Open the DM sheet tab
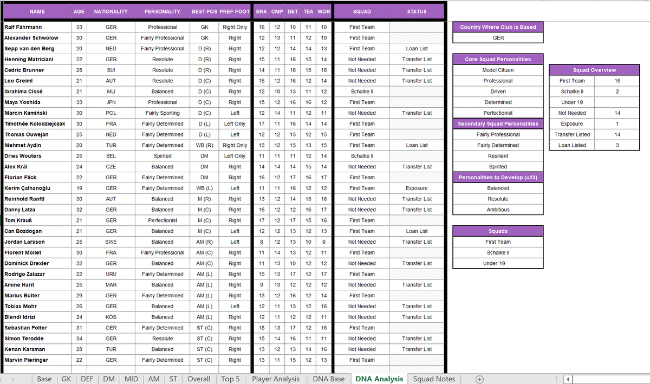650x384 pixels. click(x=109, y=379)
